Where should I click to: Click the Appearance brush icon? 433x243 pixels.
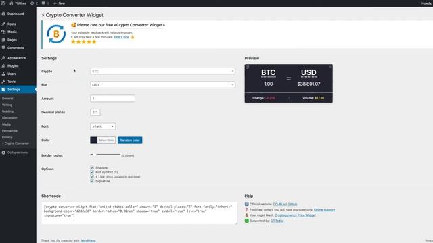(3, 58)
